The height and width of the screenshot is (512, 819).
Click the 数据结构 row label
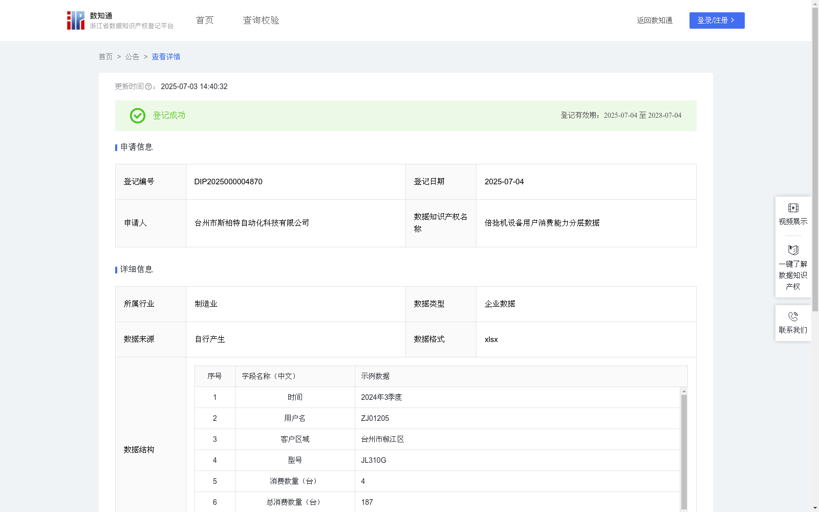[139, 450]
